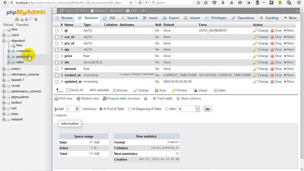This screenshot has width=304, height=171.
Task: Switch to the SQL tab
Action: pyautogui.click(x=110, y=18)
